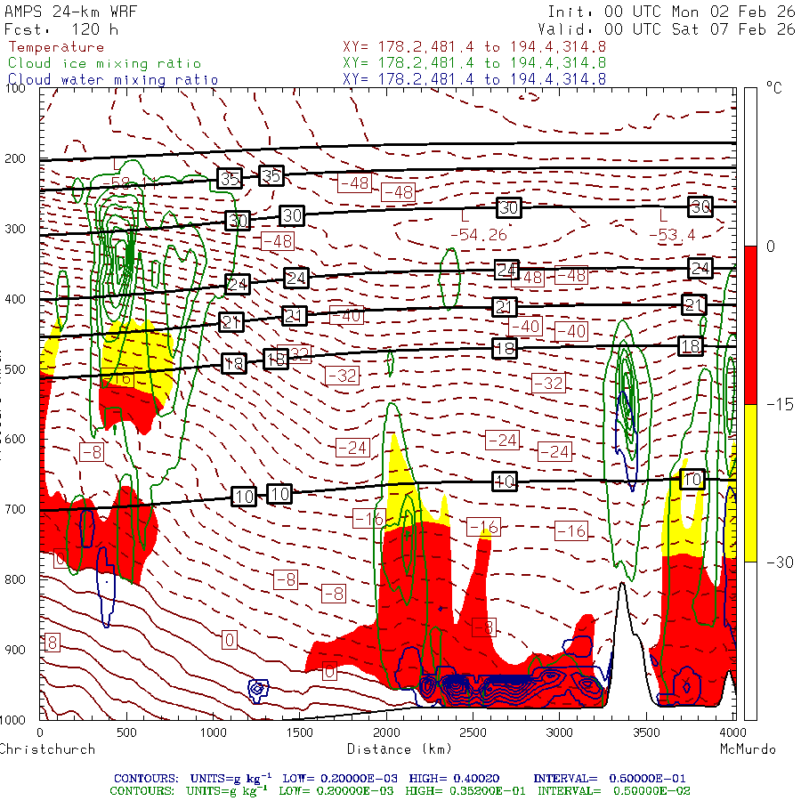Click the green XY coordinates line
Screen dimensions: 801x801
[474, 63]
